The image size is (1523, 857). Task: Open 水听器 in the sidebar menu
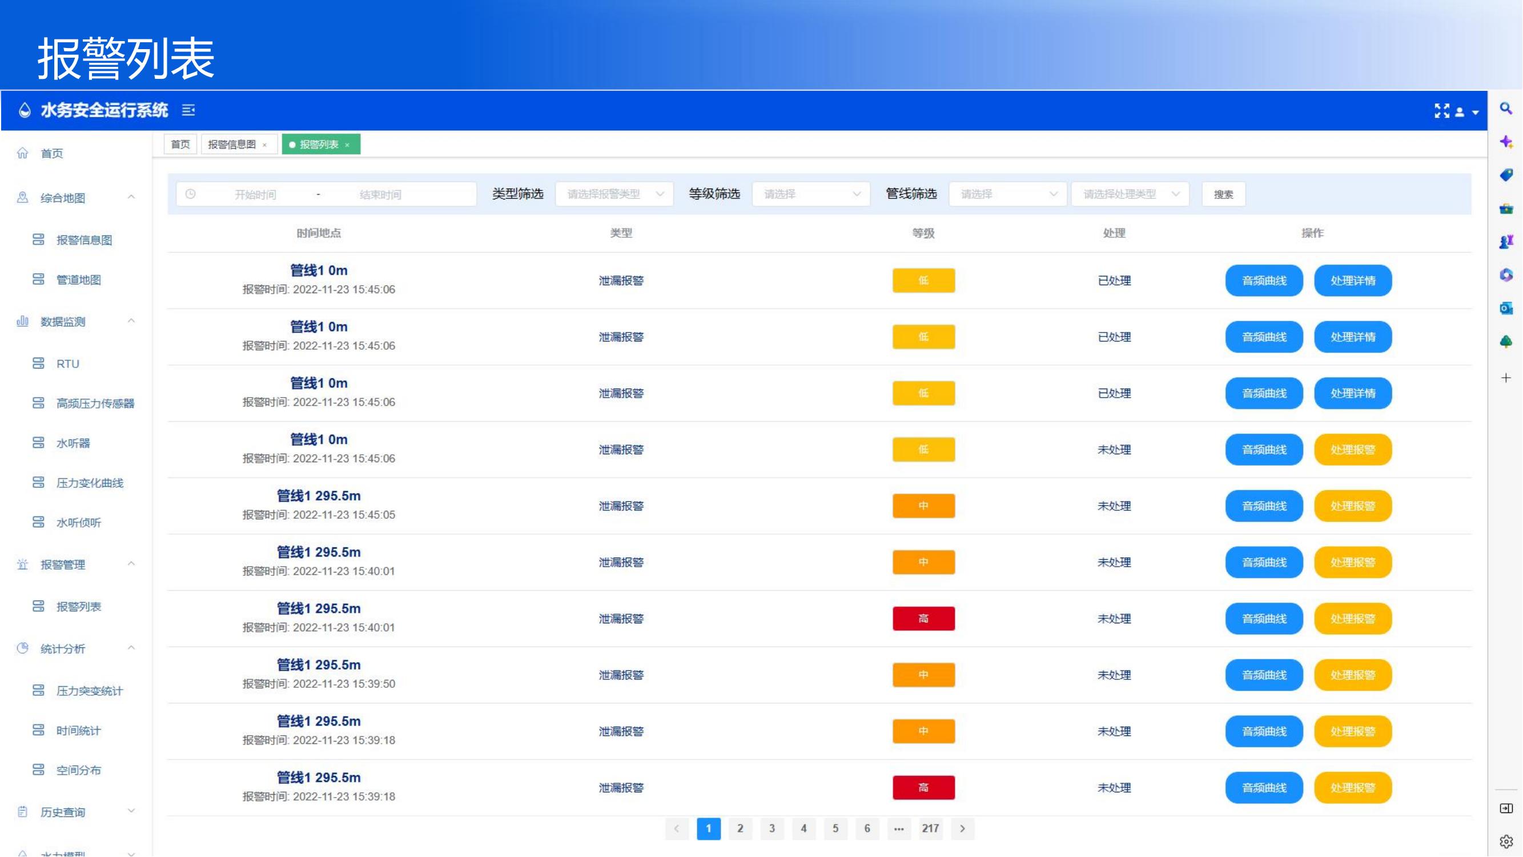coord(73,443)
